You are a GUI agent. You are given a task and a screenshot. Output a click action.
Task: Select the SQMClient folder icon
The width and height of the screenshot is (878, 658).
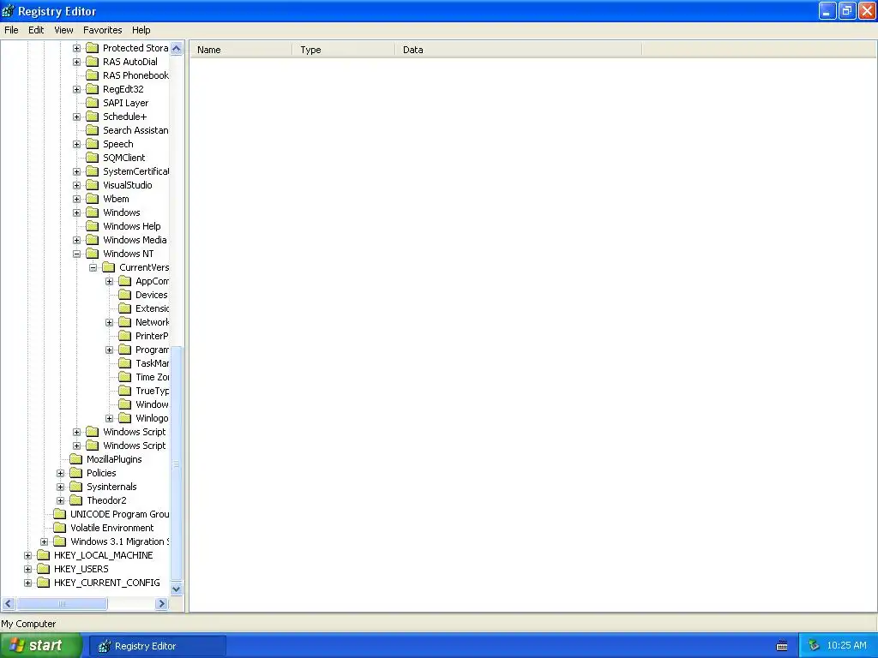pos(93,158)
